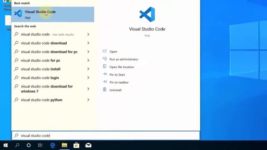The image size is (267, 150).
Task: Click Uninstall for Visual Studio Code
Action: (115, 90)
